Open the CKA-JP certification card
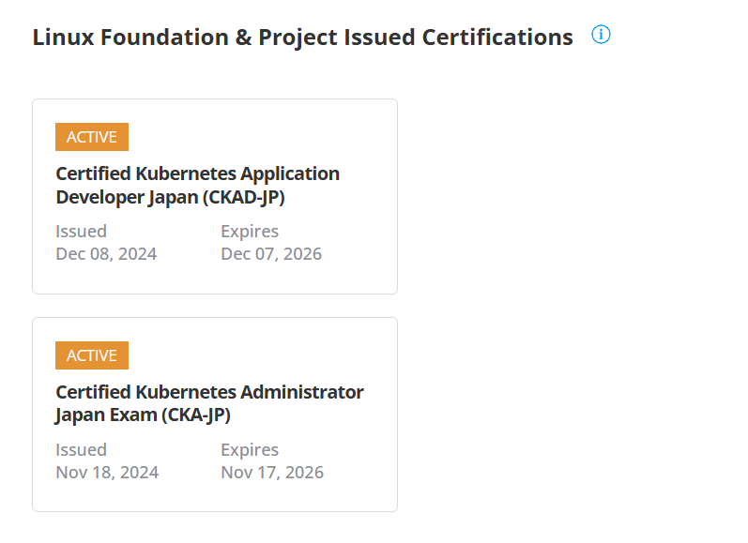Viewport: 748px width, 543px height. click(x=215, y=415)
